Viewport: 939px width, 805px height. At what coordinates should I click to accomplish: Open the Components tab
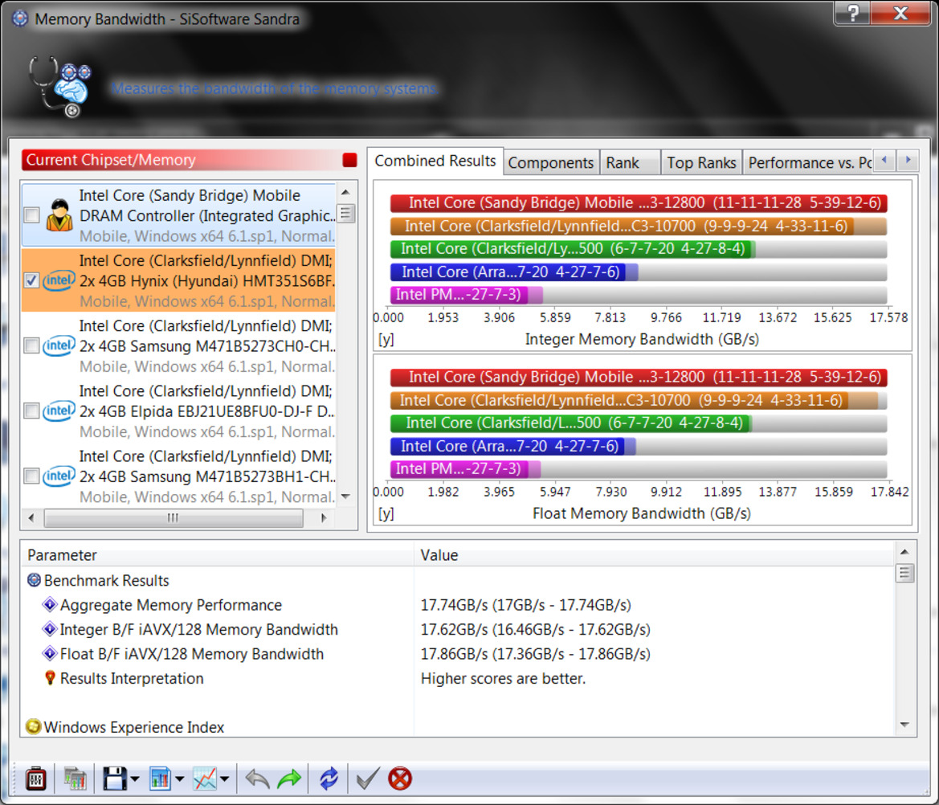(x=551, y=163)
